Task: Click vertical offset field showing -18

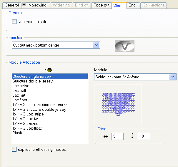Action: click(144, 136)
